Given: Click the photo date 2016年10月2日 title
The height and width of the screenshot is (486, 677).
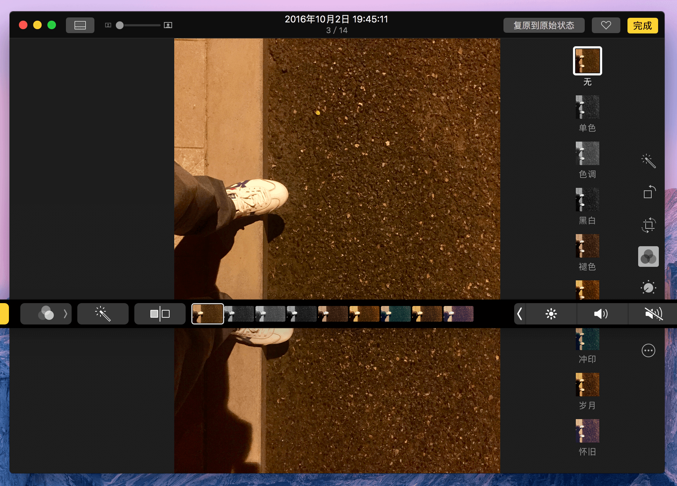Looking at the screenshot, I should (336, 19).
